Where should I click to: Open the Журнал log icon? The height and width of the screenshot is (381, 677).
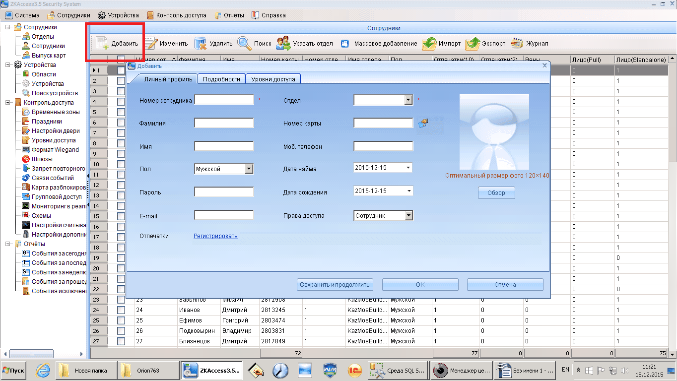tap(517, 44)
